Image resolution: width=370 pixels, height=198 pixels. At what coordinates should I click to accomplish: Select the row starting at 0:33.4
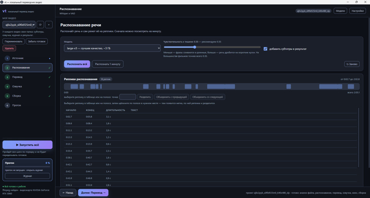tap(210, 151)
